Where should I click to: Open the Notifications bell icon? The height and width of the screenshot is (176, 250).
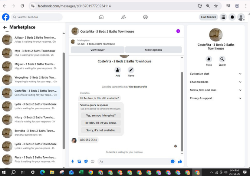pos(232,17)
